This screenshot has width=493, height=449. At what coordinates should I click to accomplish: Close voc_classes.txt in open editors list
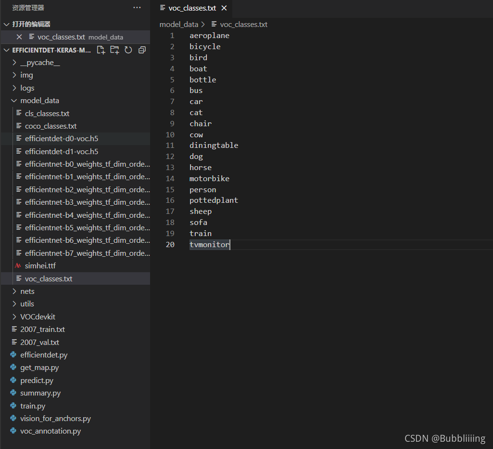point(19,37)
